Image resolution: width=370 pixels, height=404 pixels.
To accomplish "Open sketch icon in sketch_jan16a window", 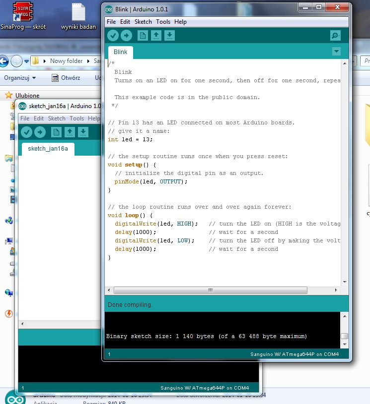I will click(70, 132).
